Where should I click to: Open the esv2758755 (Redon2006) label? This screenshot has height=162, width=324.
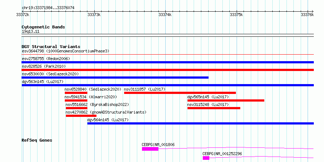(46, 59)
